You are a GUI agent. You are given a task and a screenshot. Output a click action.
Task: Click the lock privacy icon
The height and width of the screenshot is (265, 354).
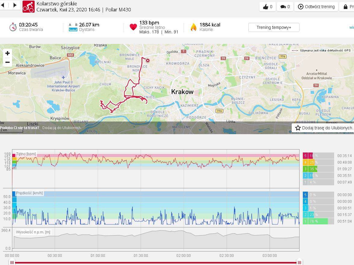pos(345,7)
